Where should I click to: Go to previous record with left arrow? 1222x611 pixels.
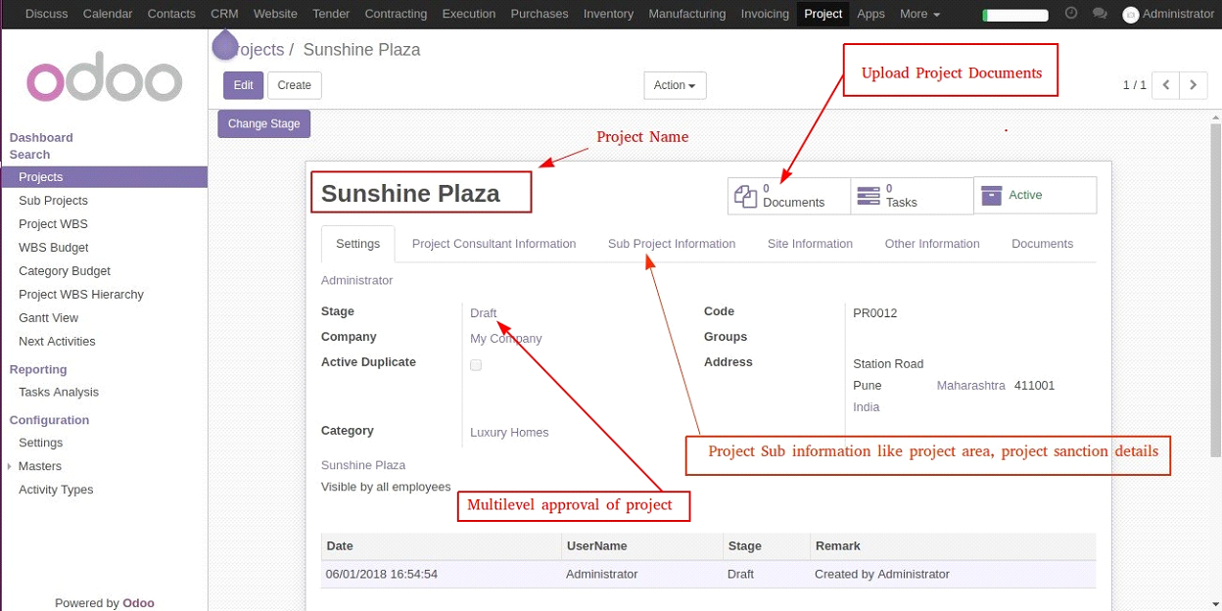tap(1165, 85)
